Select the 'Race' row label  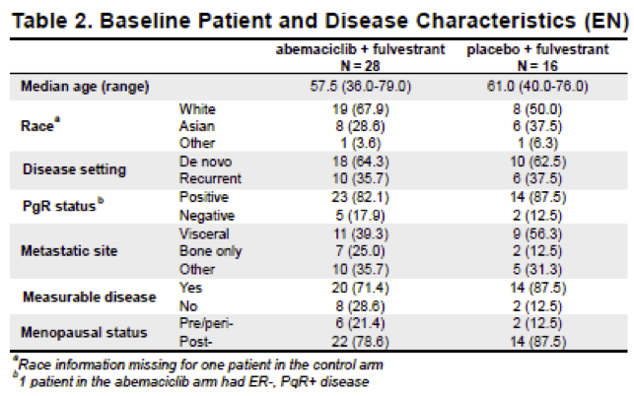coord(42,124)
